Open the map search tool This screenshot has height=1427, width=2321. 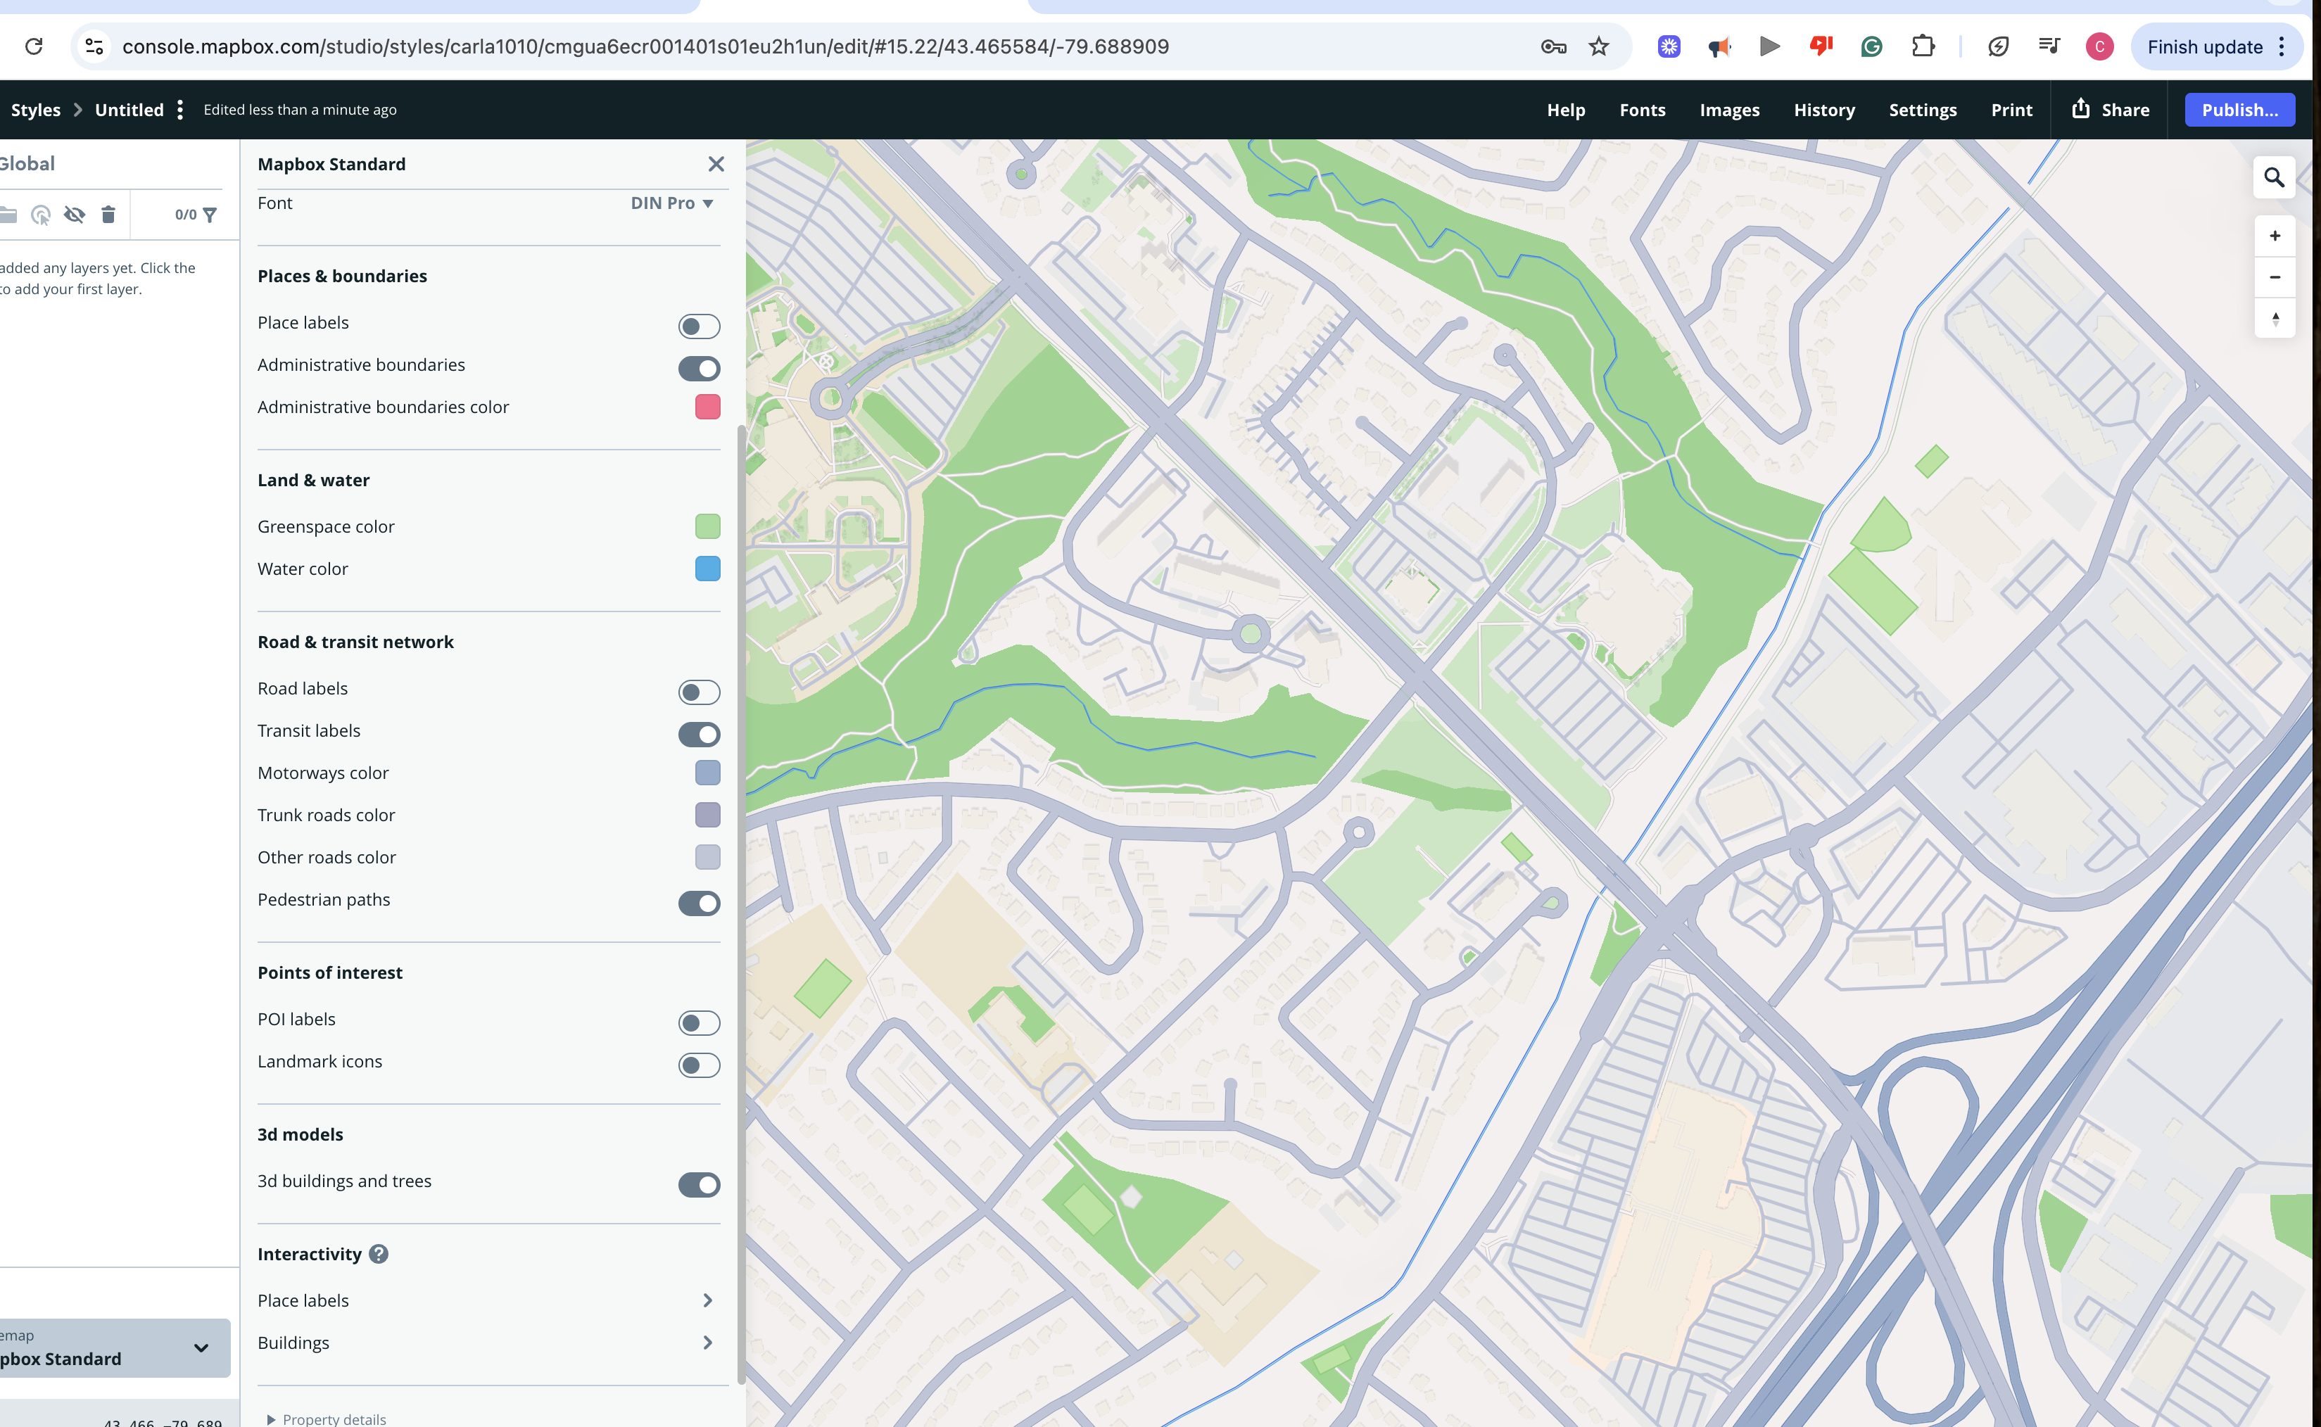pos(2275,177)
